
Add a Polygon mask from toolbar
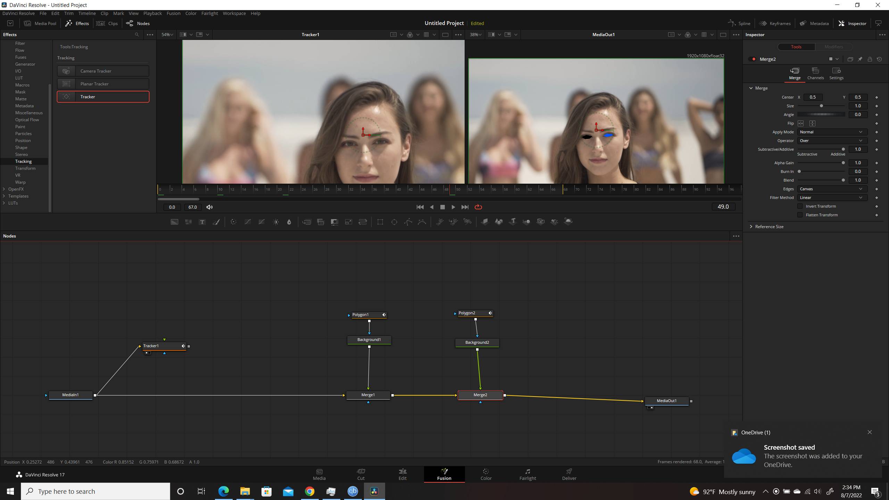click(x=408, y=222)
